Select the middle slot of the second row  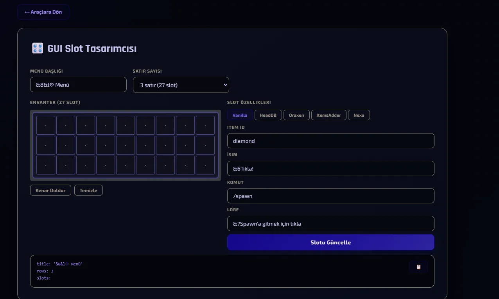[126, 145]
